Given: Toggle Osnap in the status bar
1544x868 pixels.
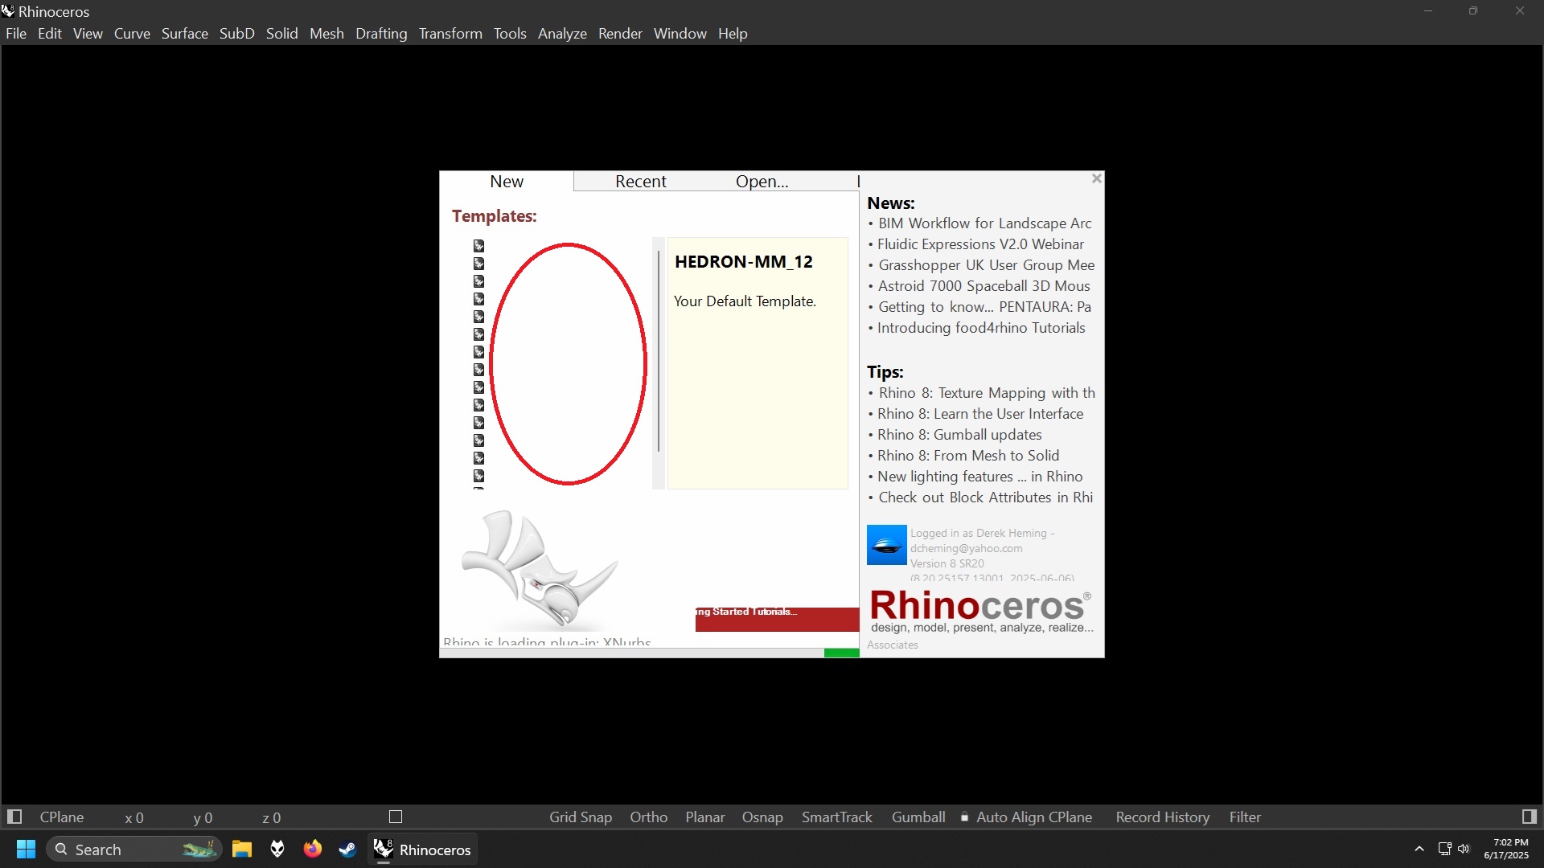Looking at the screenshot, I should pyautogui.click(x=762, y=817).
